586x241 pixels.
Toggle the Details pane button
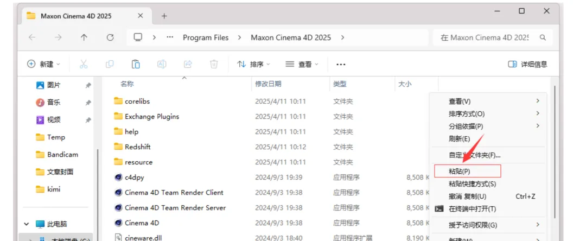[x=528, y=64]
